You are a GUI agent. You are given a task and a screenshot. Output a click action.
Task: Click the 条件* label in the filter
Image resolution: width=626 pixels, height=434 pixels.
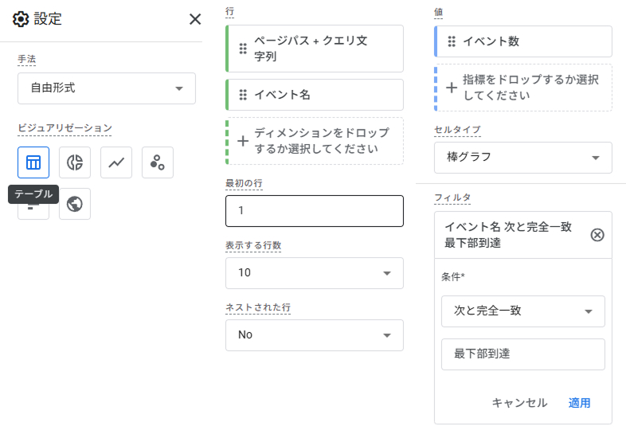click(x=453, y=276)
